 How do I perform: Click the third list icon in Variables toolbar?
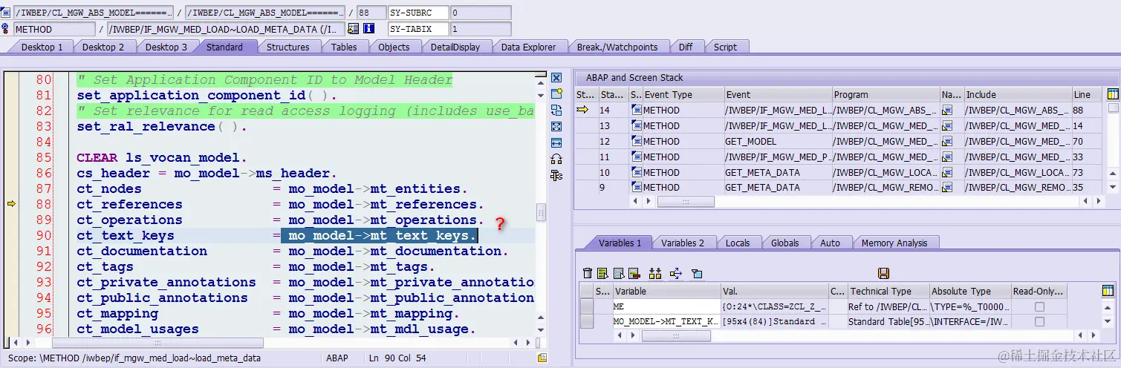click(618, 274)
